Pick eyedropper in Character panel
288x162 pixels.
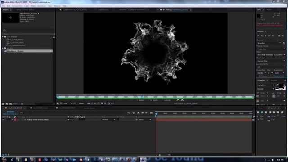coord(277,85)
